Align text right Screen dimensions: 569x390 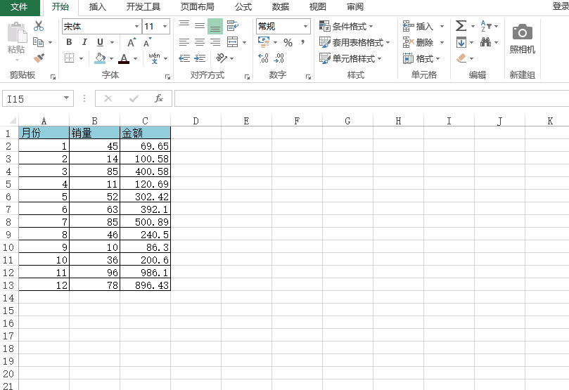[x=215, y=42]
